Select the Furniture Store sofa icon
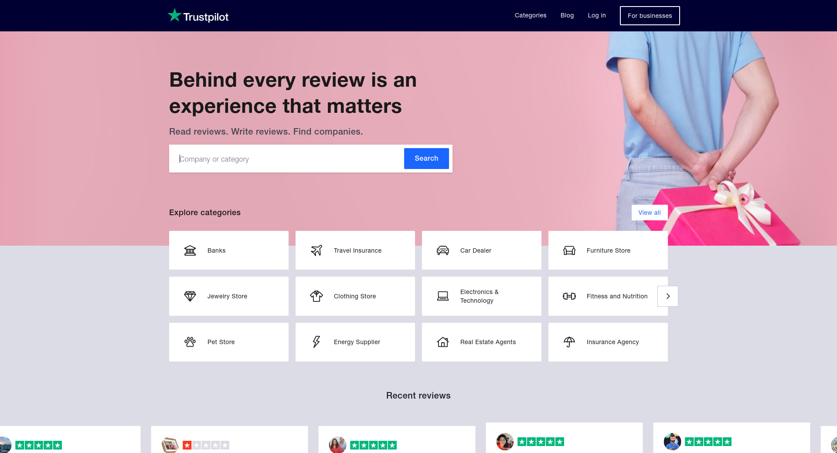This screenshot has height=453, width=837. coord(569,250)
